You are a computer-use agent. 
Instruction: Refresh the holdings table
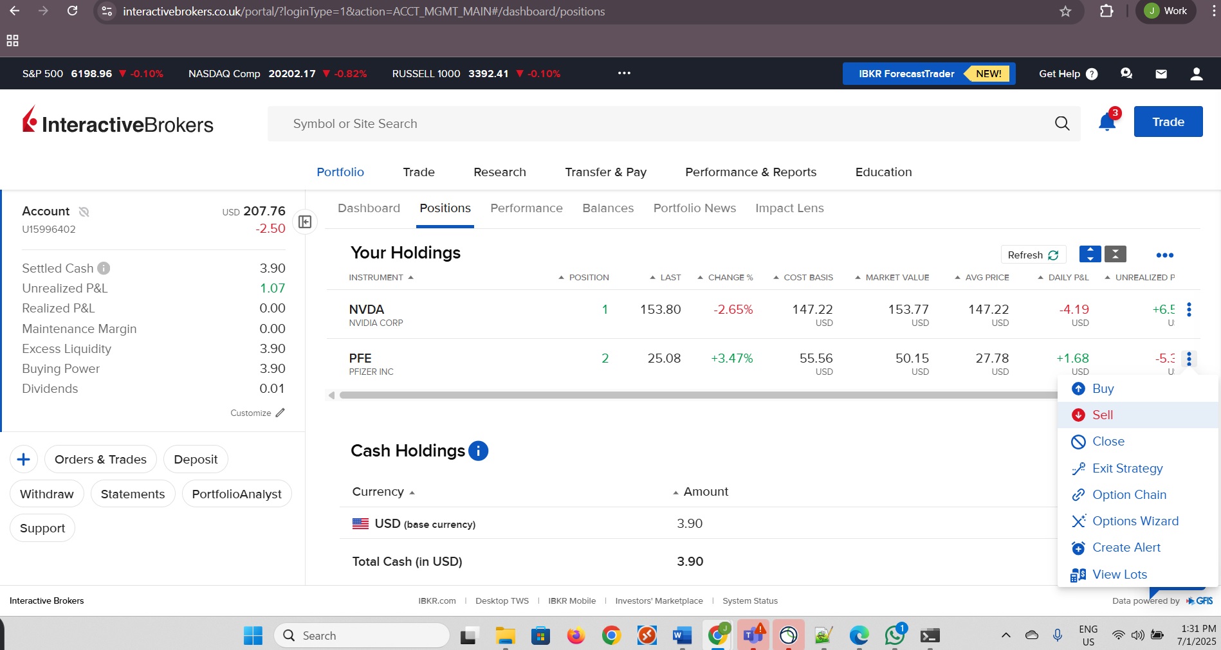point(1033,255)
